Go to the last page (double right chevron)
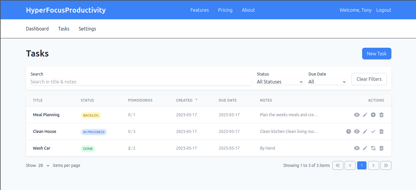Viewport: 416px width, 190px height. click(386, 165)
